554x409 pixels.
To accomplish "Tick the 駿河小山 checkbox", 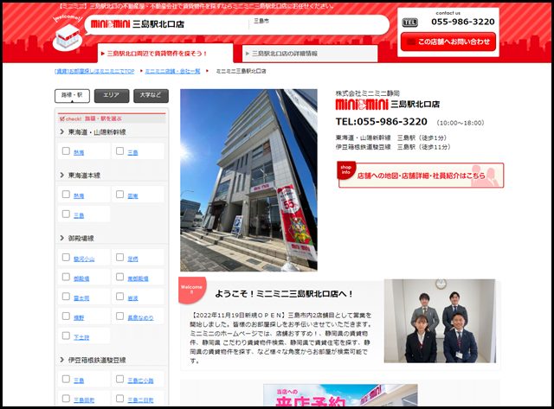I will pos(66,258).
